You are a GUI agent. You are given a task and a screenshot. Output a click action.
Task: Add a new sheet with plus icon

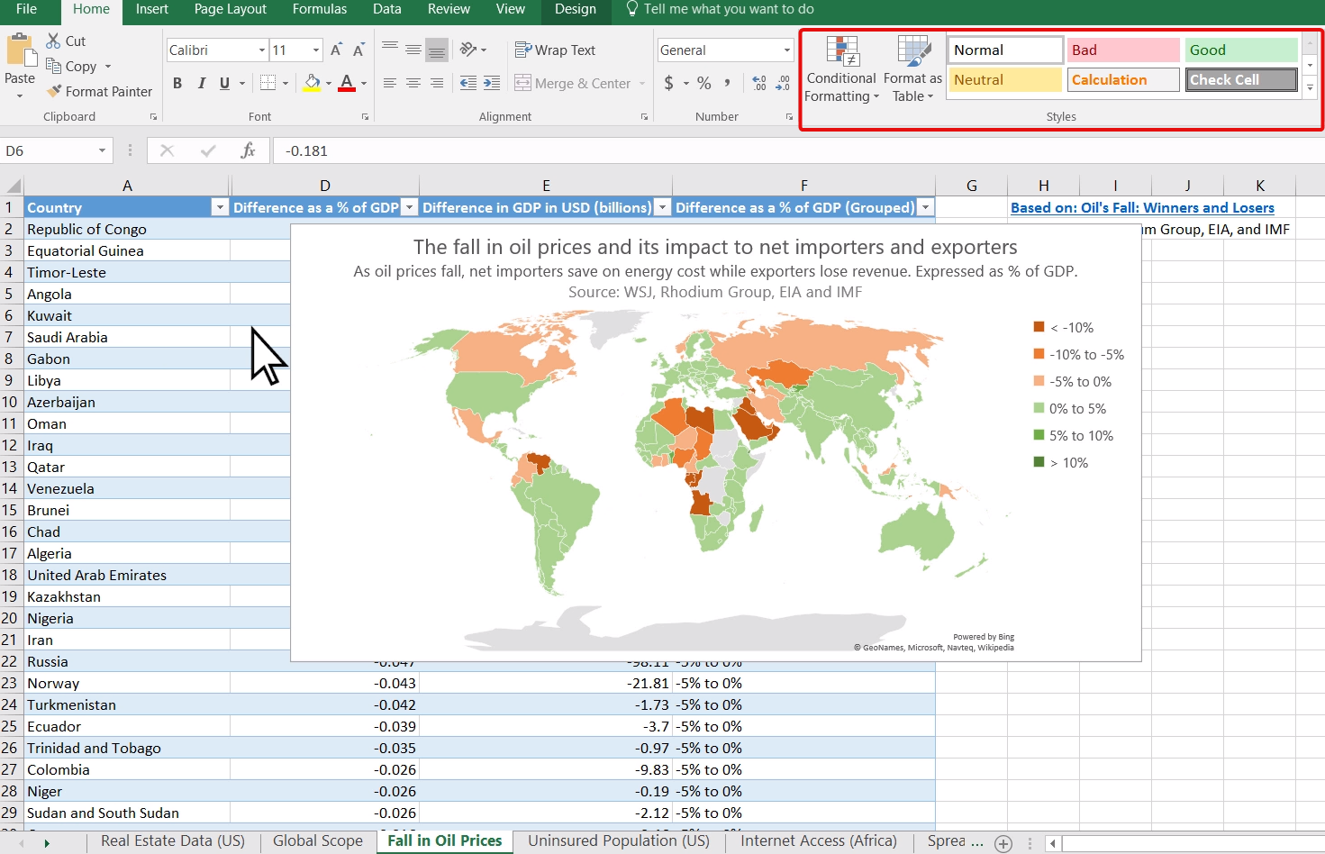click(1003, 842)
